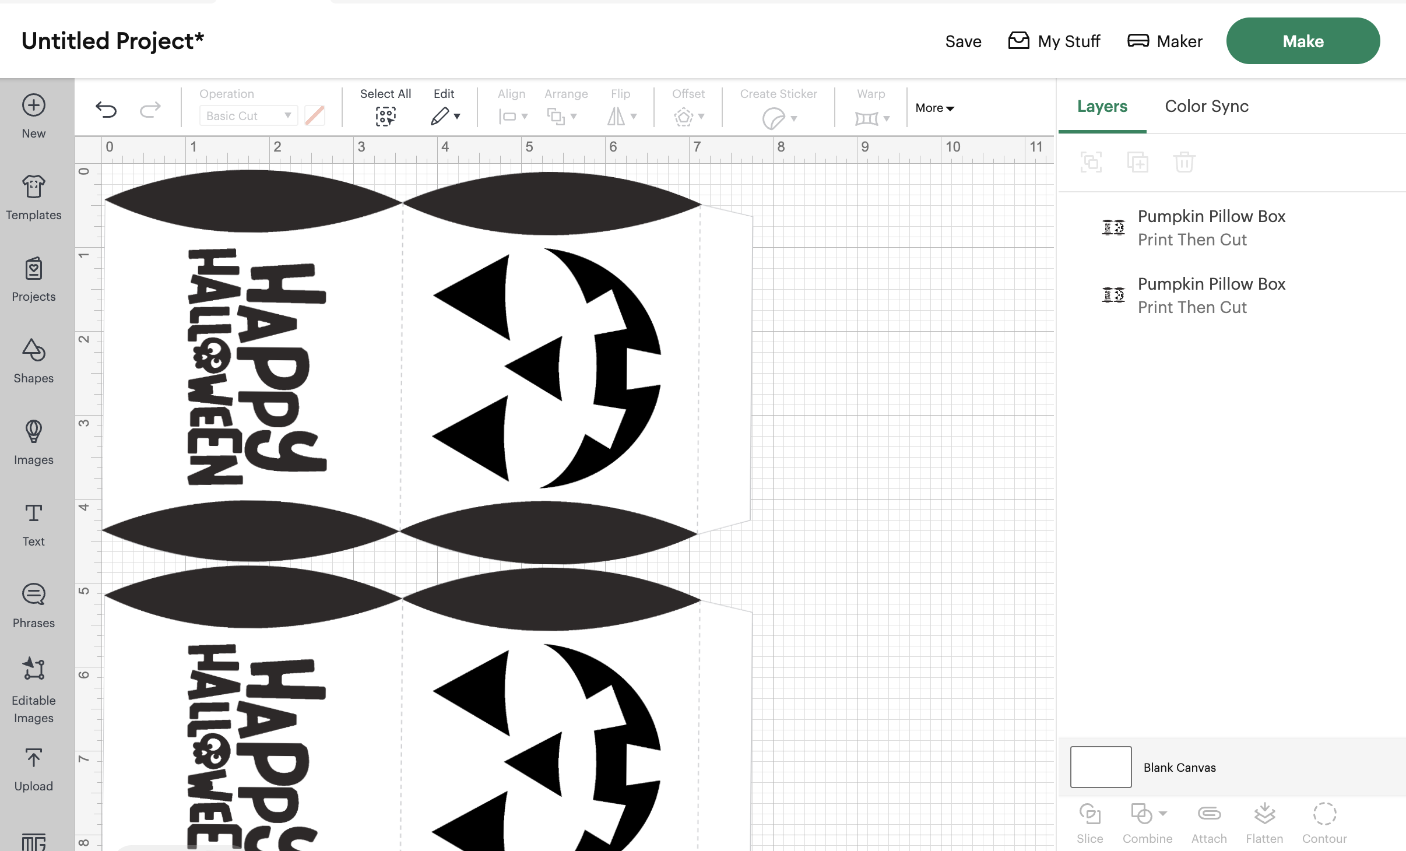The width and height of the screenshot is (1406, 851).
Task: Click the Contour tool
Action: click(x=1324, y=824)
